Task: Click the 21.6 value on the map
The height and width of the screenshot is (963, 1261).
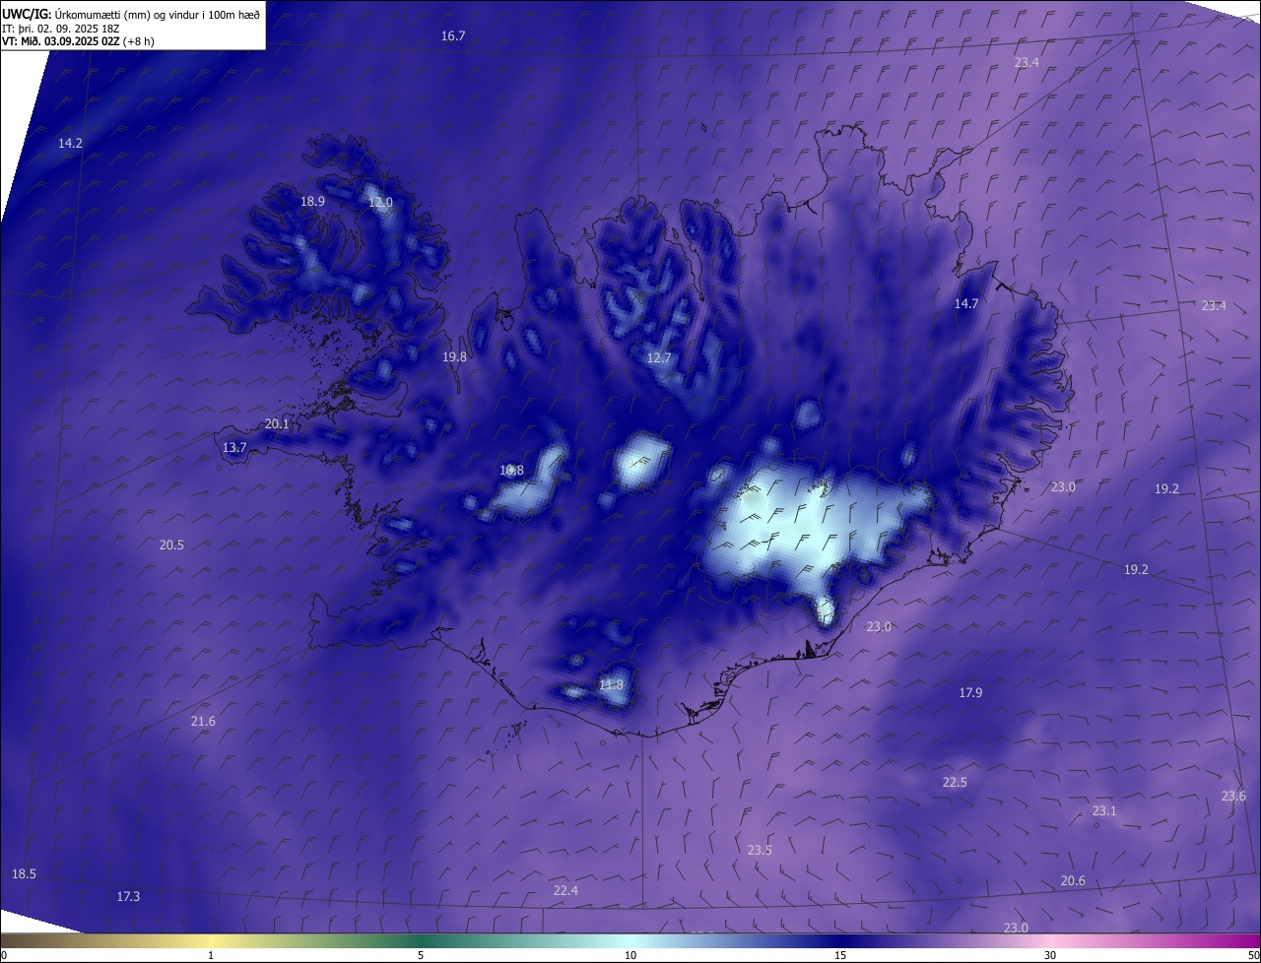Action: (x=203, y=721)
